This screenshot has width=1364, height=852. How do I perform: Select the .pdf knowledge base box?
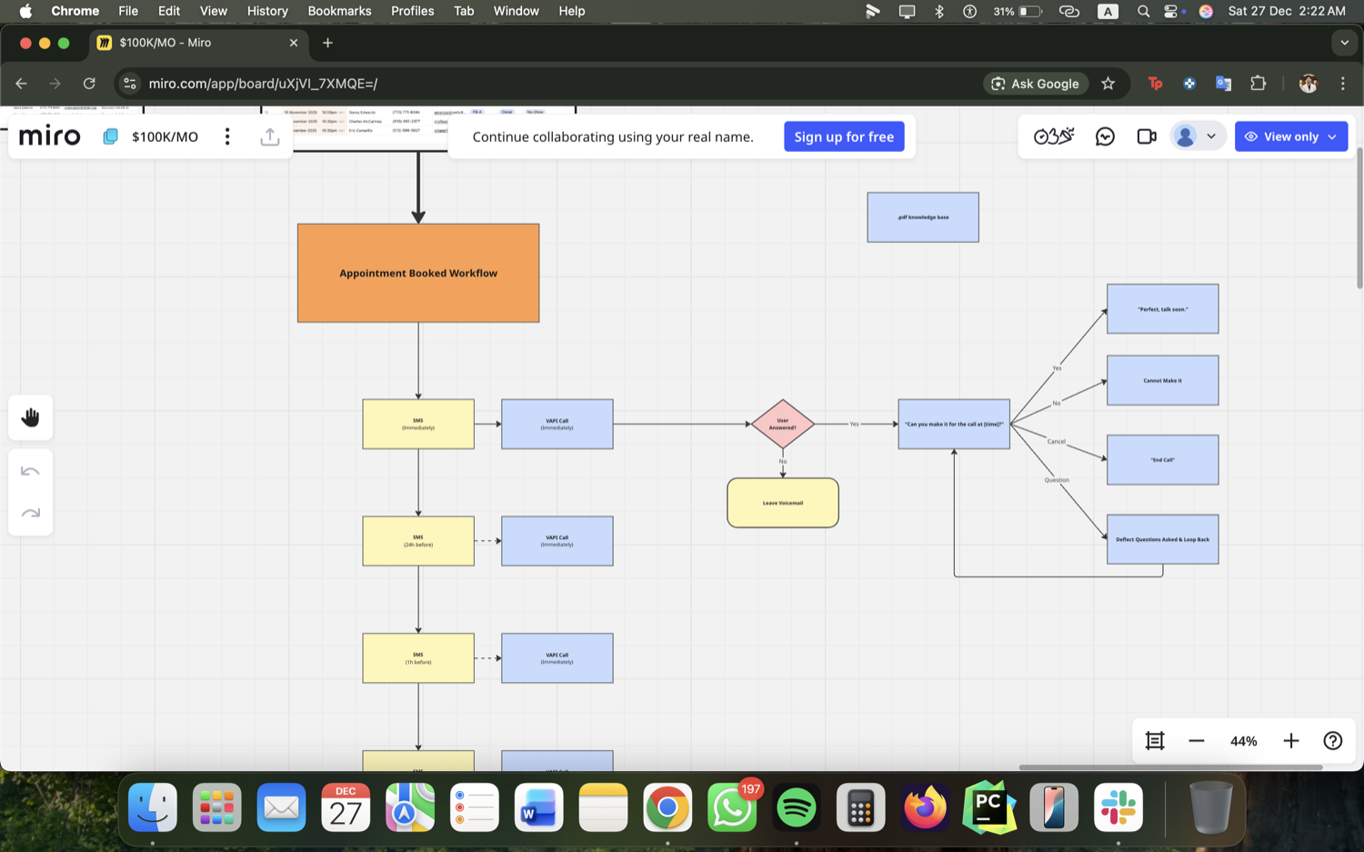923,217
